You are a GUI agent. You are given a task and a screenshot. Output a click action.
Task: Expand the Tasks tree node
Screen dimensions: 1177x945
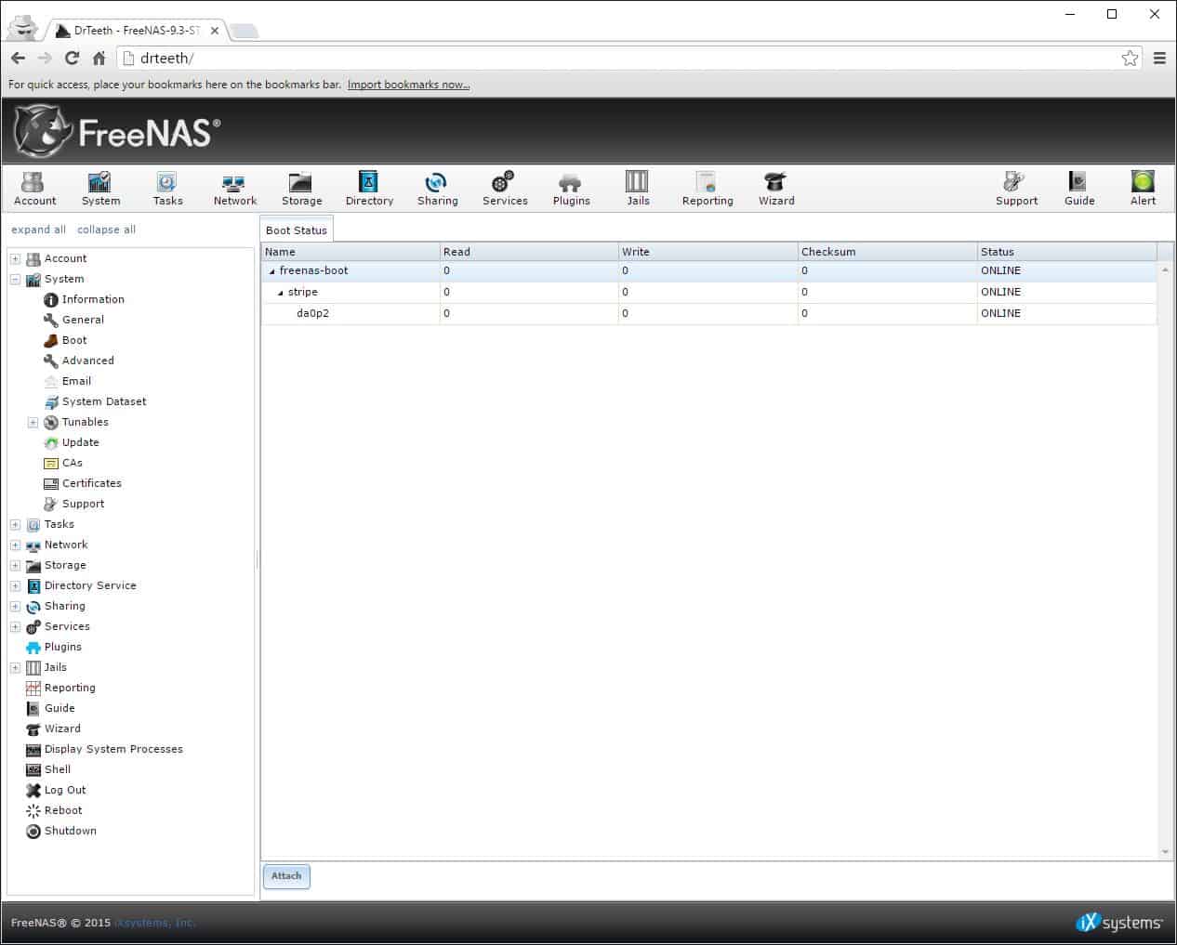15,524
